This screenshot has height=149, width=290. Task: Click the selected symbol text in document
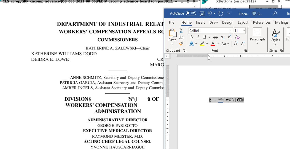coord(227,100)
